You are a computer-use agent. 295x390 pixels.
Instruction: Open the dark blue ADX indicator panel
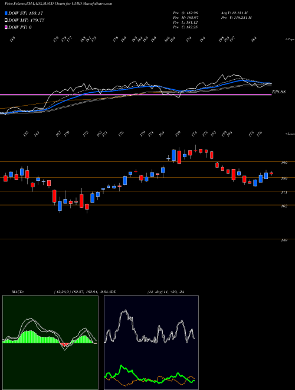151,343
